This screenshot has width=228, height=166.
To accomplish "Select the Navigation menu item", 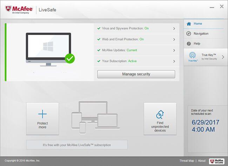I will [x=201, y=34].
